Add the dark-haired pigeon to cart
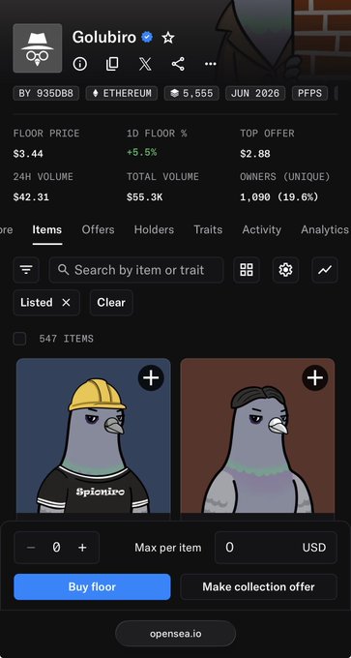The height and width of the screenshot is (658, 351). point(315,378)
